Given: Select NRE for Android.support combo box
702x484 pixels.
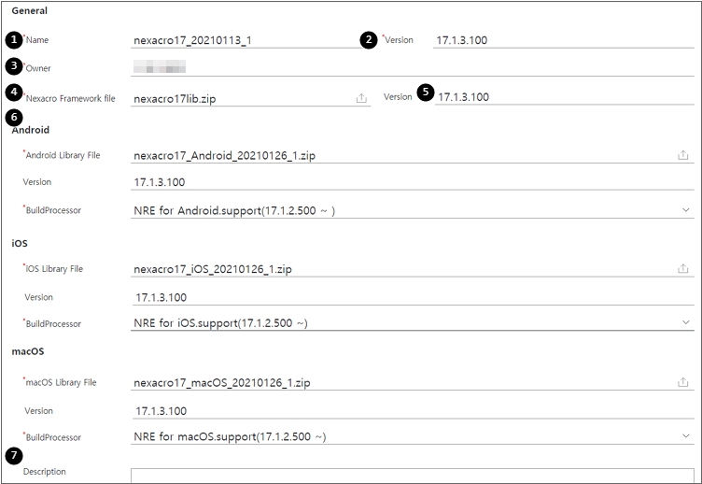Looking at the screenshot, I should [x=413, y=210].
